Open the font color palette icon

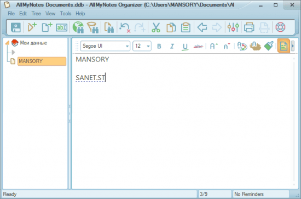[242, 46]
